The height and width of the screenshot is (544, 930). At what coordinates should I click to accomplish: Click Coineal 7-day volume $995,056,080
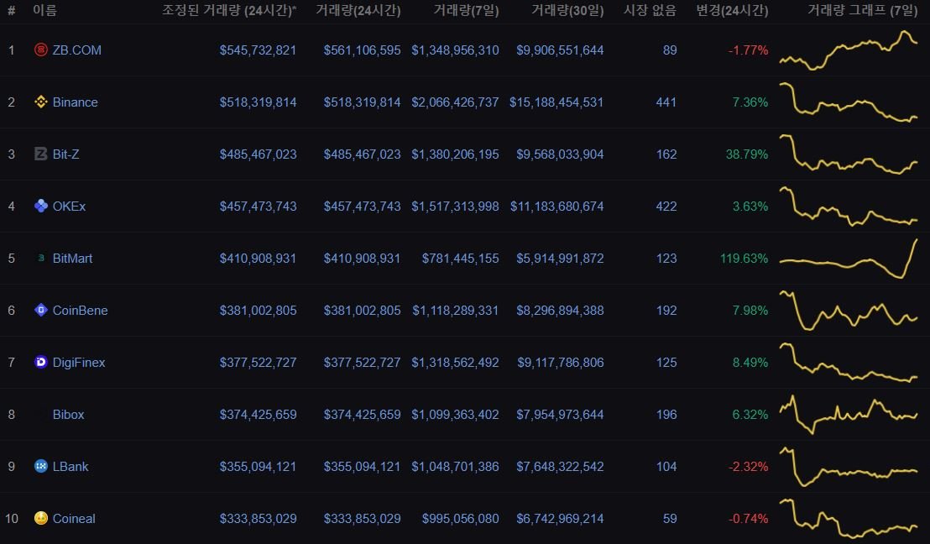(460, 519)
